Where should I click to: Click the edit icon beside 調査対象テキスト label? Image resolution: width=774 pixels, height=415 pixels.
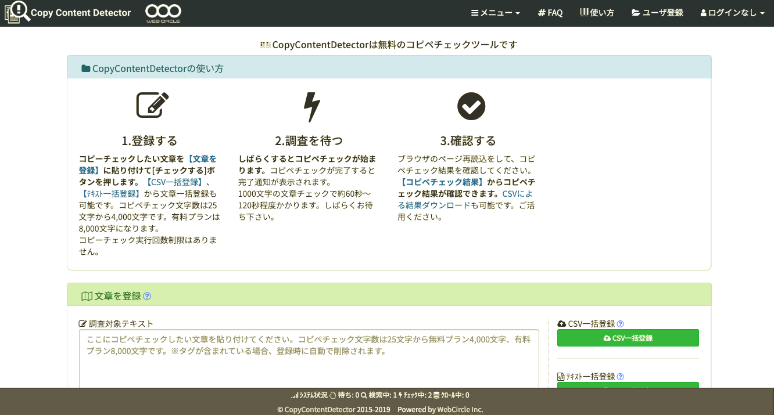point(83,323)
